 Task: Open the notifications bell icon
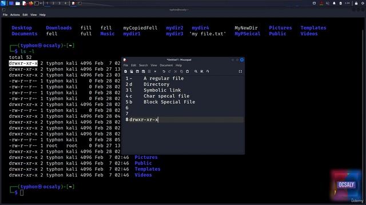point(334,3)
